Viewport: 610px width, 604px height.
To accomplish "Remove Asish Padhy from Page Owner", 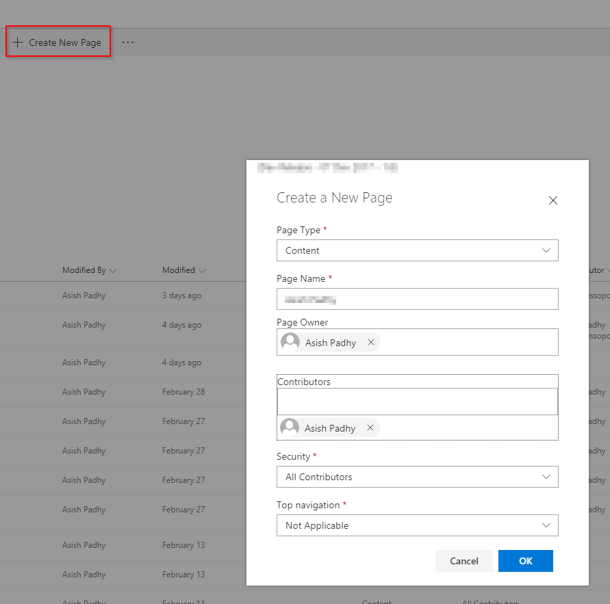I will pos(370,341).
